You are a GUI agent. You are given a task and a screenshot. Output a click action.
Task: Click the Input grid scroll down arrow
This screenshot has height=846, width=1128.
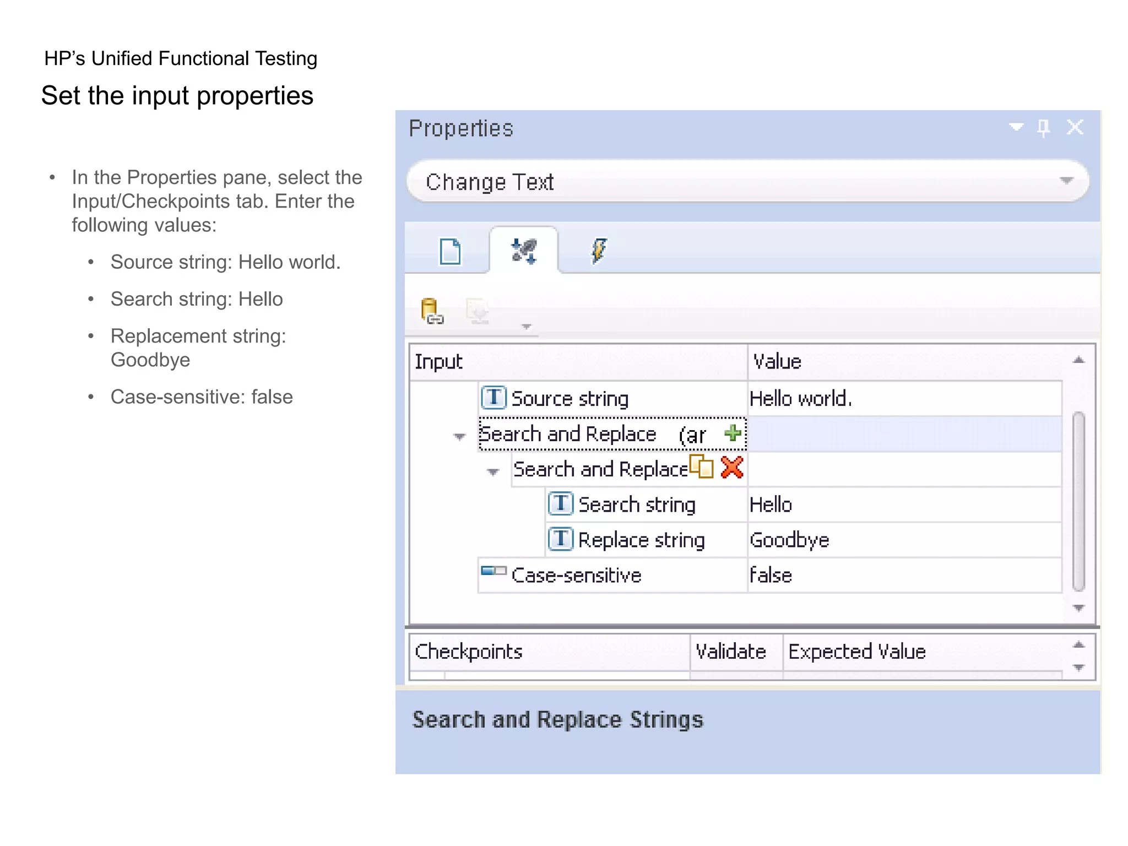point(1079,608)
